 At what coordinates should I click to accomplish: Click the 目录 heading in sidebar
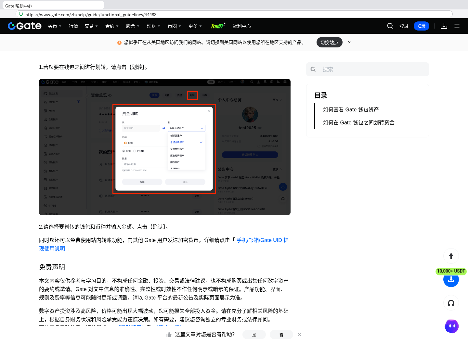pos(321,95)
